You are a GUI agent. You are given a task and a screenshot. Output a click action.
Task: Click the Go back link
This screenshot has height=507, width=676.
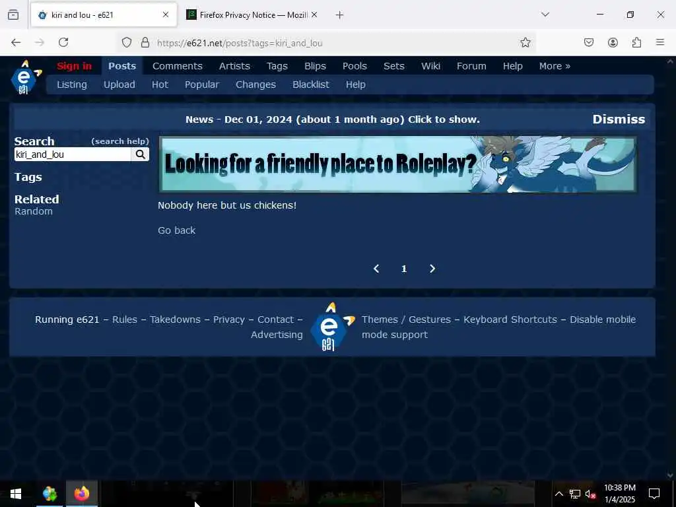176,230
